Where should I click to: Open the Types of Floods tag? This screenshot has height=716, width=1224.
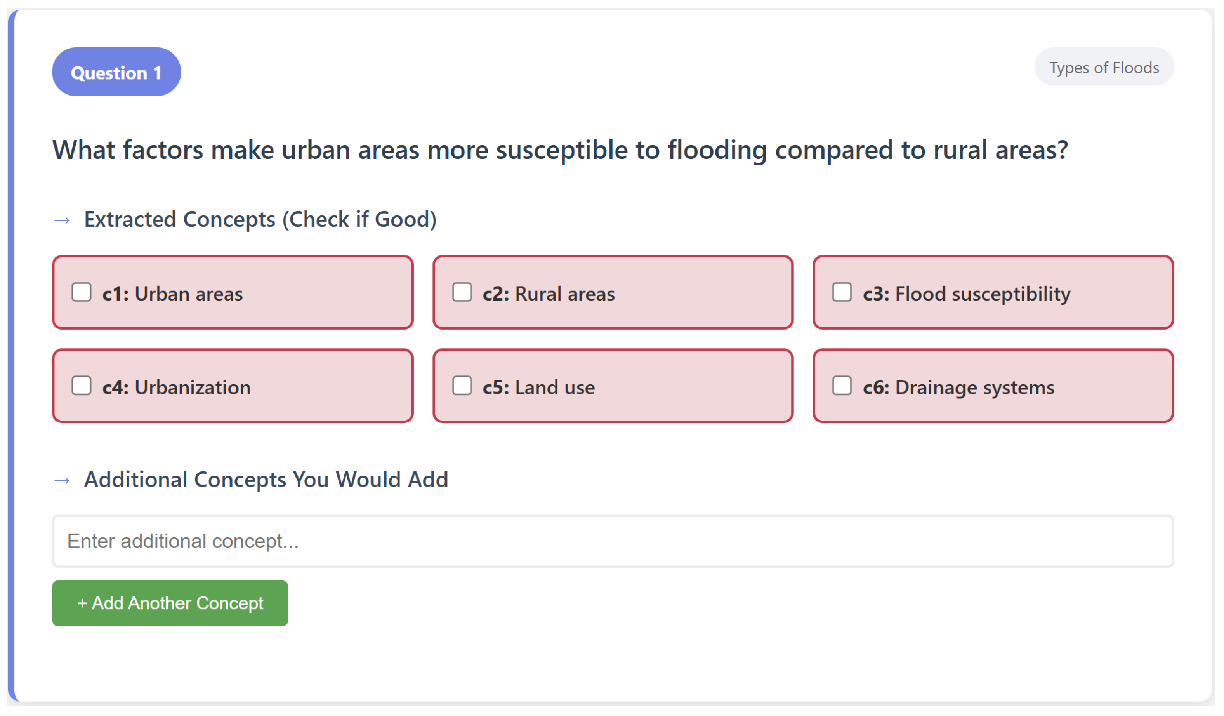[x=1104, y=67]
